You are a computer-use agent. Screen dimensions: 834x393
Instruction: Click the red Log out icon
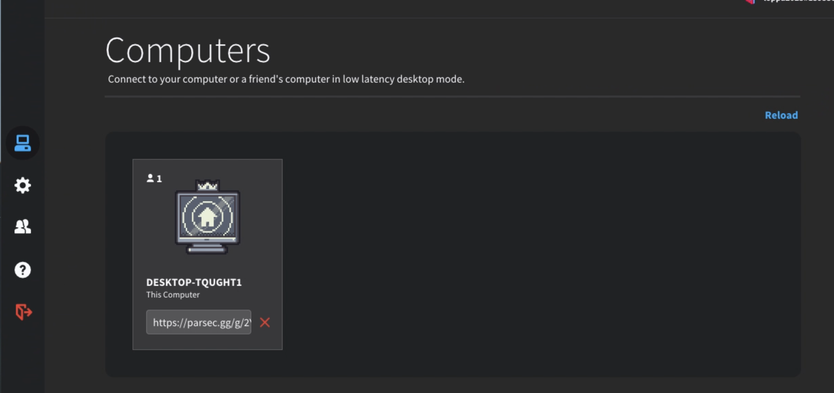coord(23,312)
